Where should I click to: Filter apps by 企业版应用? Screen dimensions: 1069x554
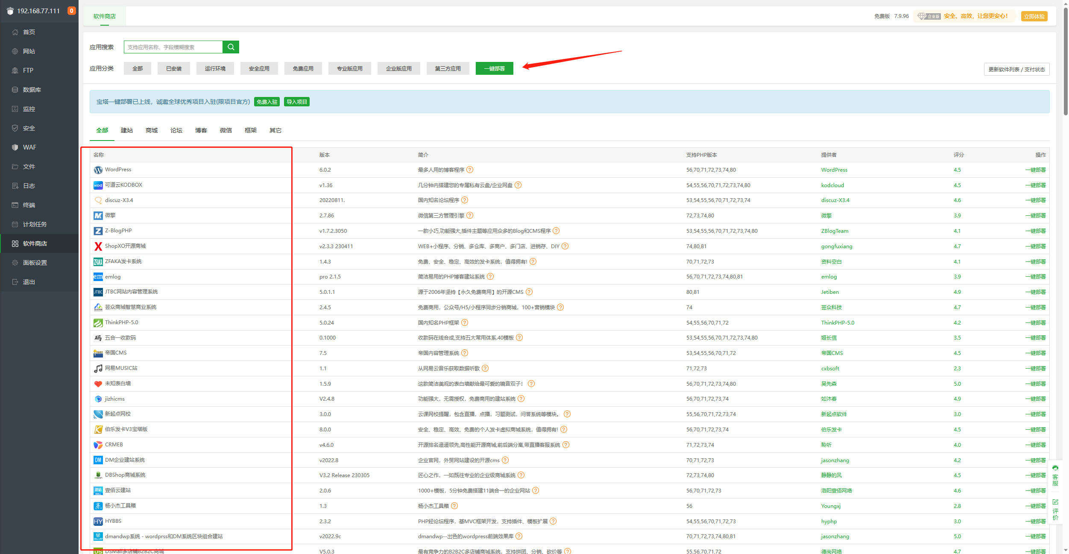(399, 68)
